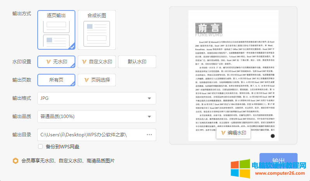Browse output folder with three-dots button
The height and width of the screenshot is (181, 310).
(x=149, y=134)
